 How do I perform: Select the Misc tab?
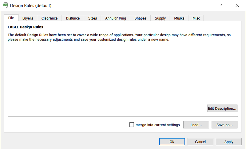point(196,18)
